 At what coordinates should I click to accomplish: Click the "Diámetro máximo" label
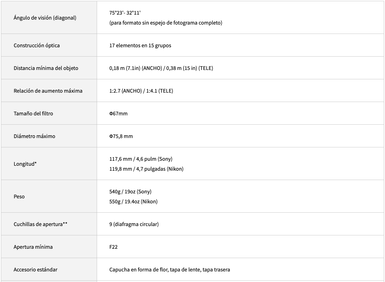[35, 136]
